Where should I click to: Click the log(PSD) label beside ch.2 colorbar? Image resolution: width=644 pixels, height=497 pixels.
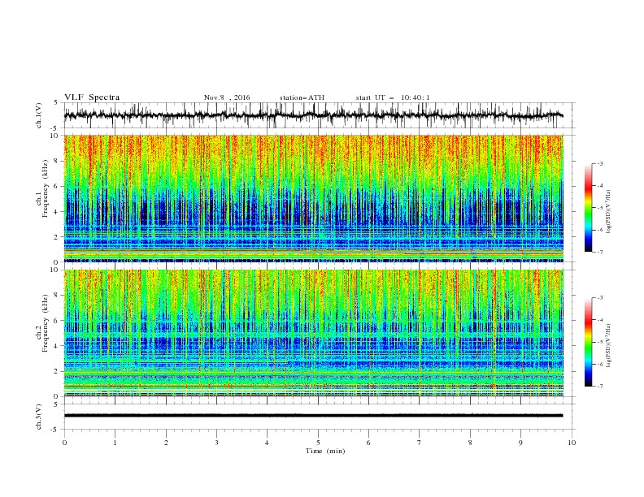click(x=609, y=345)
